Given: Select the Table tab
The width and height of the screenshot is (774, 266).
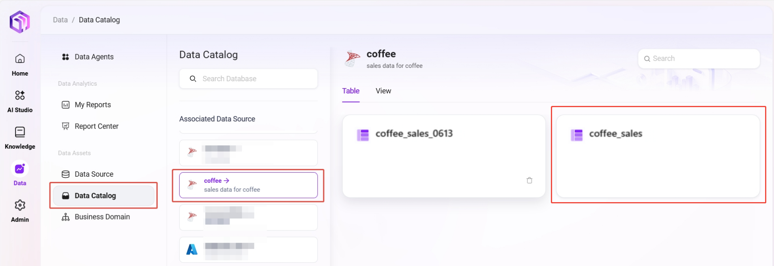Looking at the screenshot, I should [x=350, y=91].
